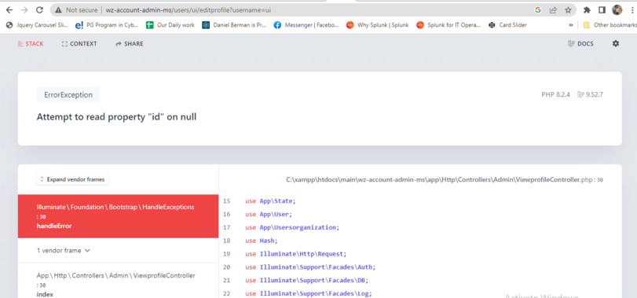
Task: Open DOCS link
Action: pos(580,43)
